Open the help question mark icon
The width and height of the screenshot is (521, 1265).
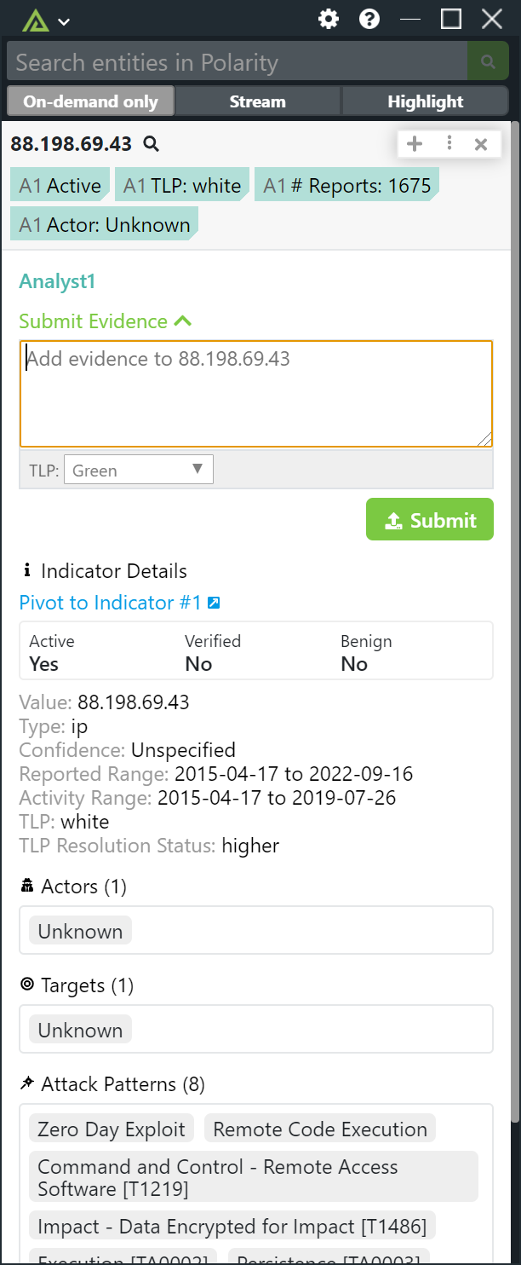pos(369,19)
